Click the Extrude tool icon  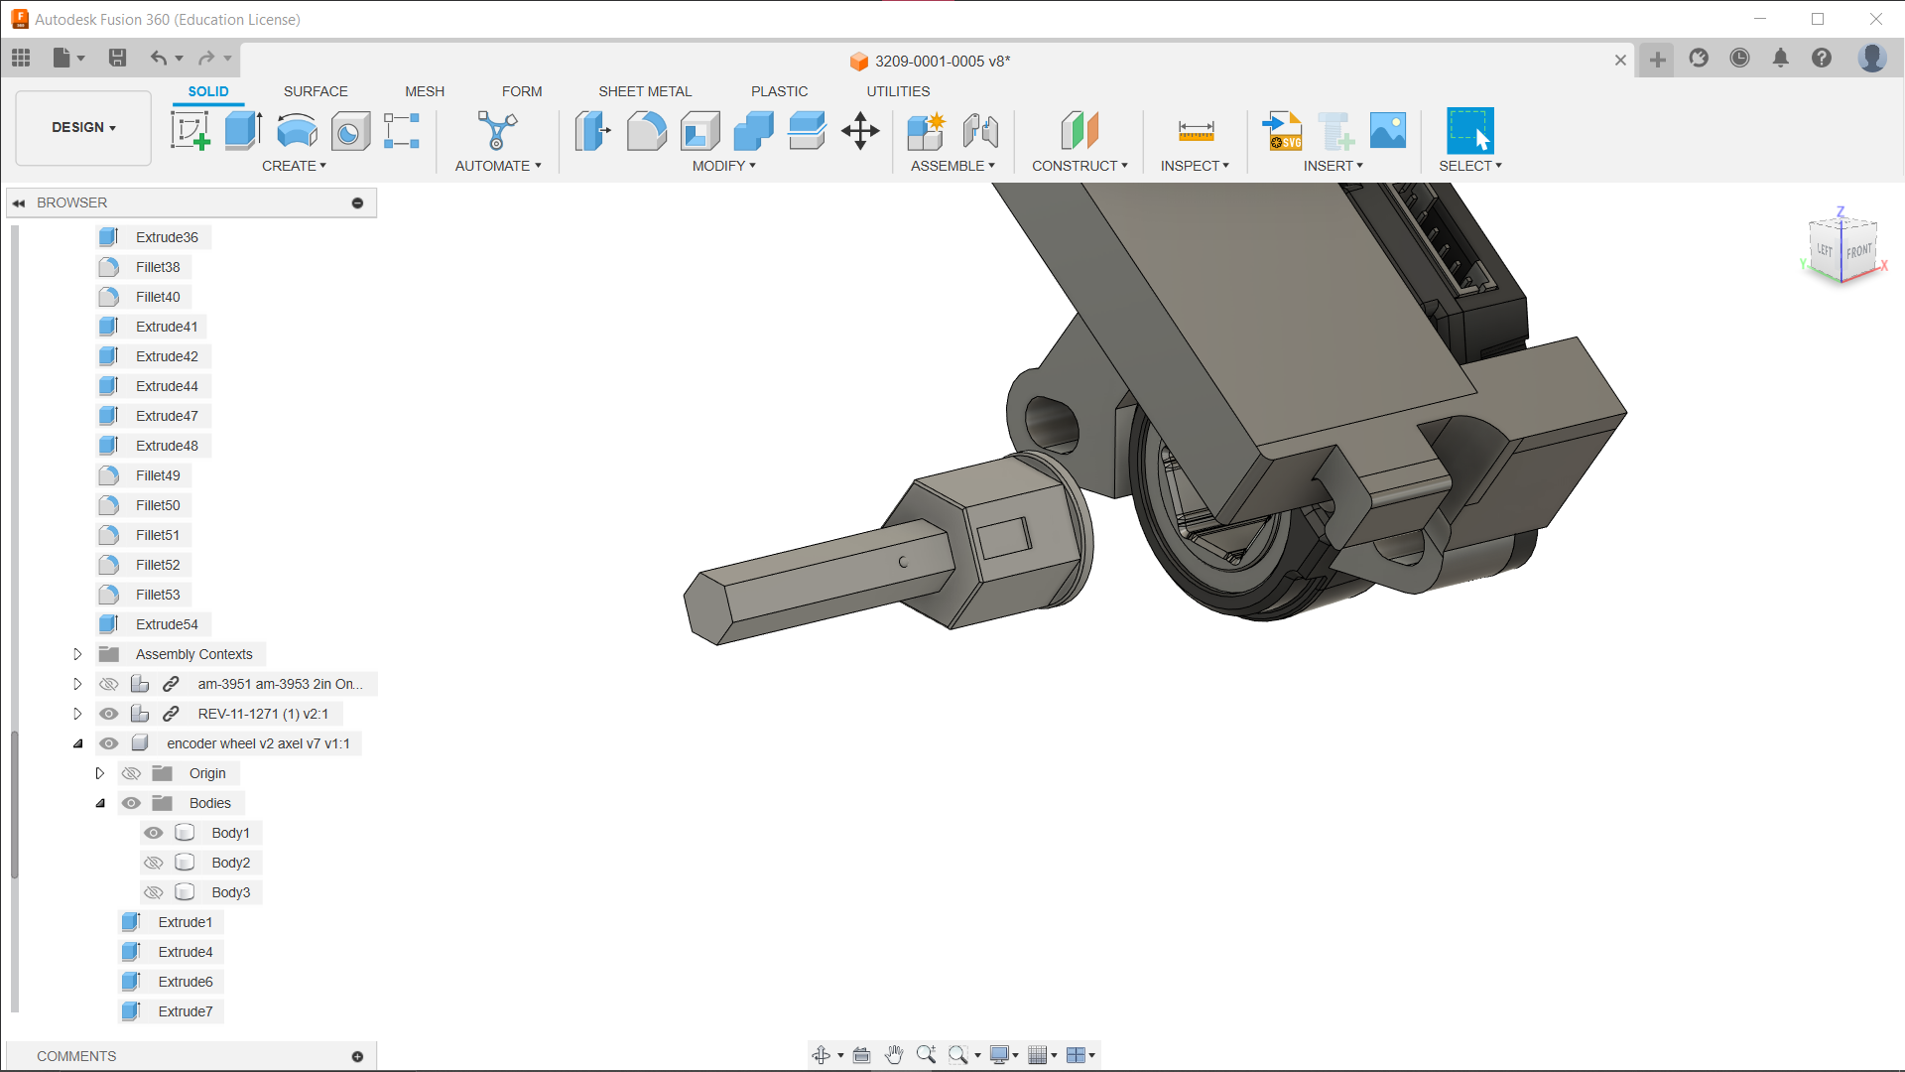(x=242, y=130)
